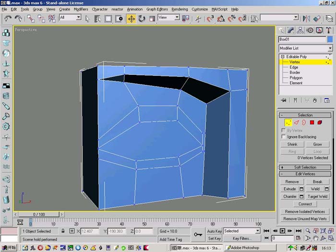Open Select by Name list icon
The image size is (336, 252).
(x=97, y=19)
